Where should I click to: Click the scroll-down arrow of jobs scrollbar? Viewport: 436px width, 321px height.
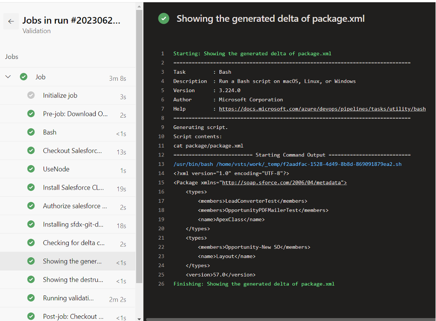tap(139, 319)
